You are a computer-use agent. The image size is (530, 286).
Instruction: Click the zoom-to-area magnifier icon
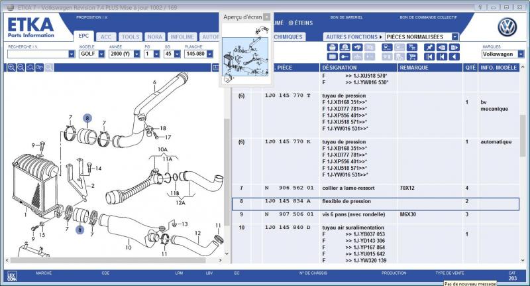(x=30, y=68)
